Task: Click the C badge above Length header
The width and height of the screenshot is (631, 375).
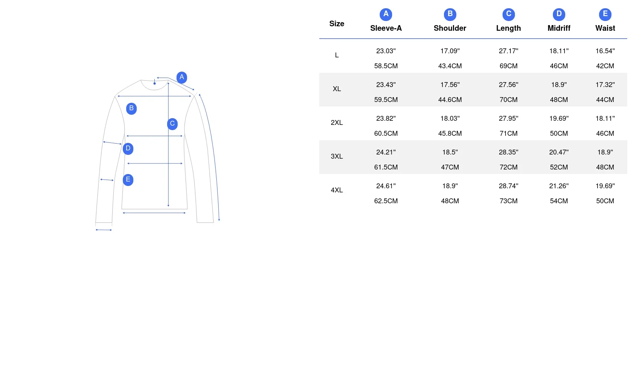Action: (x=509, y=14)
